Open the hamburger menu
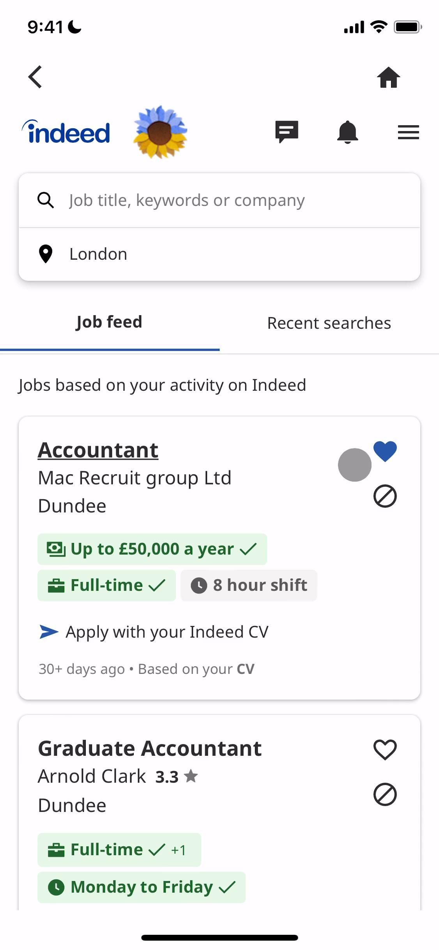 [x=408, y=132]
